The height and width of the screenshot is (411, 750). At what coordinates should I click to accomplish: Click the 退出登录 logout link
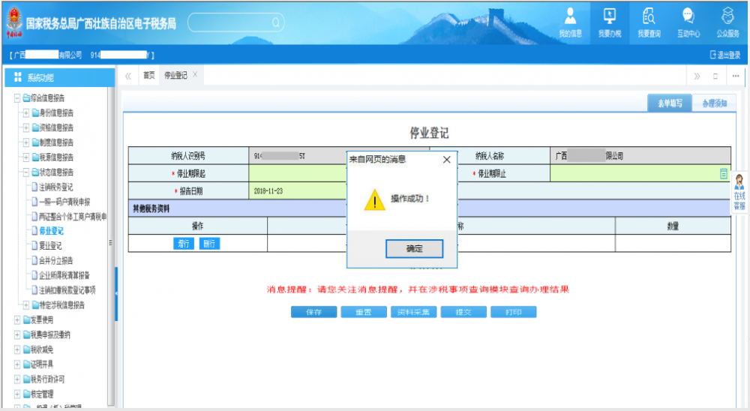[x=724, y=55]
